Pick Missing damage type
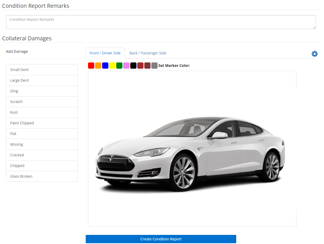 tap(42, 144)
